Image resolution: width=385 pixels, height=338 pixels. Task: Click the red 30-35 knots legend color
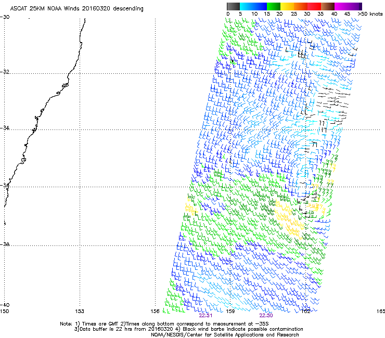[314, 6]
